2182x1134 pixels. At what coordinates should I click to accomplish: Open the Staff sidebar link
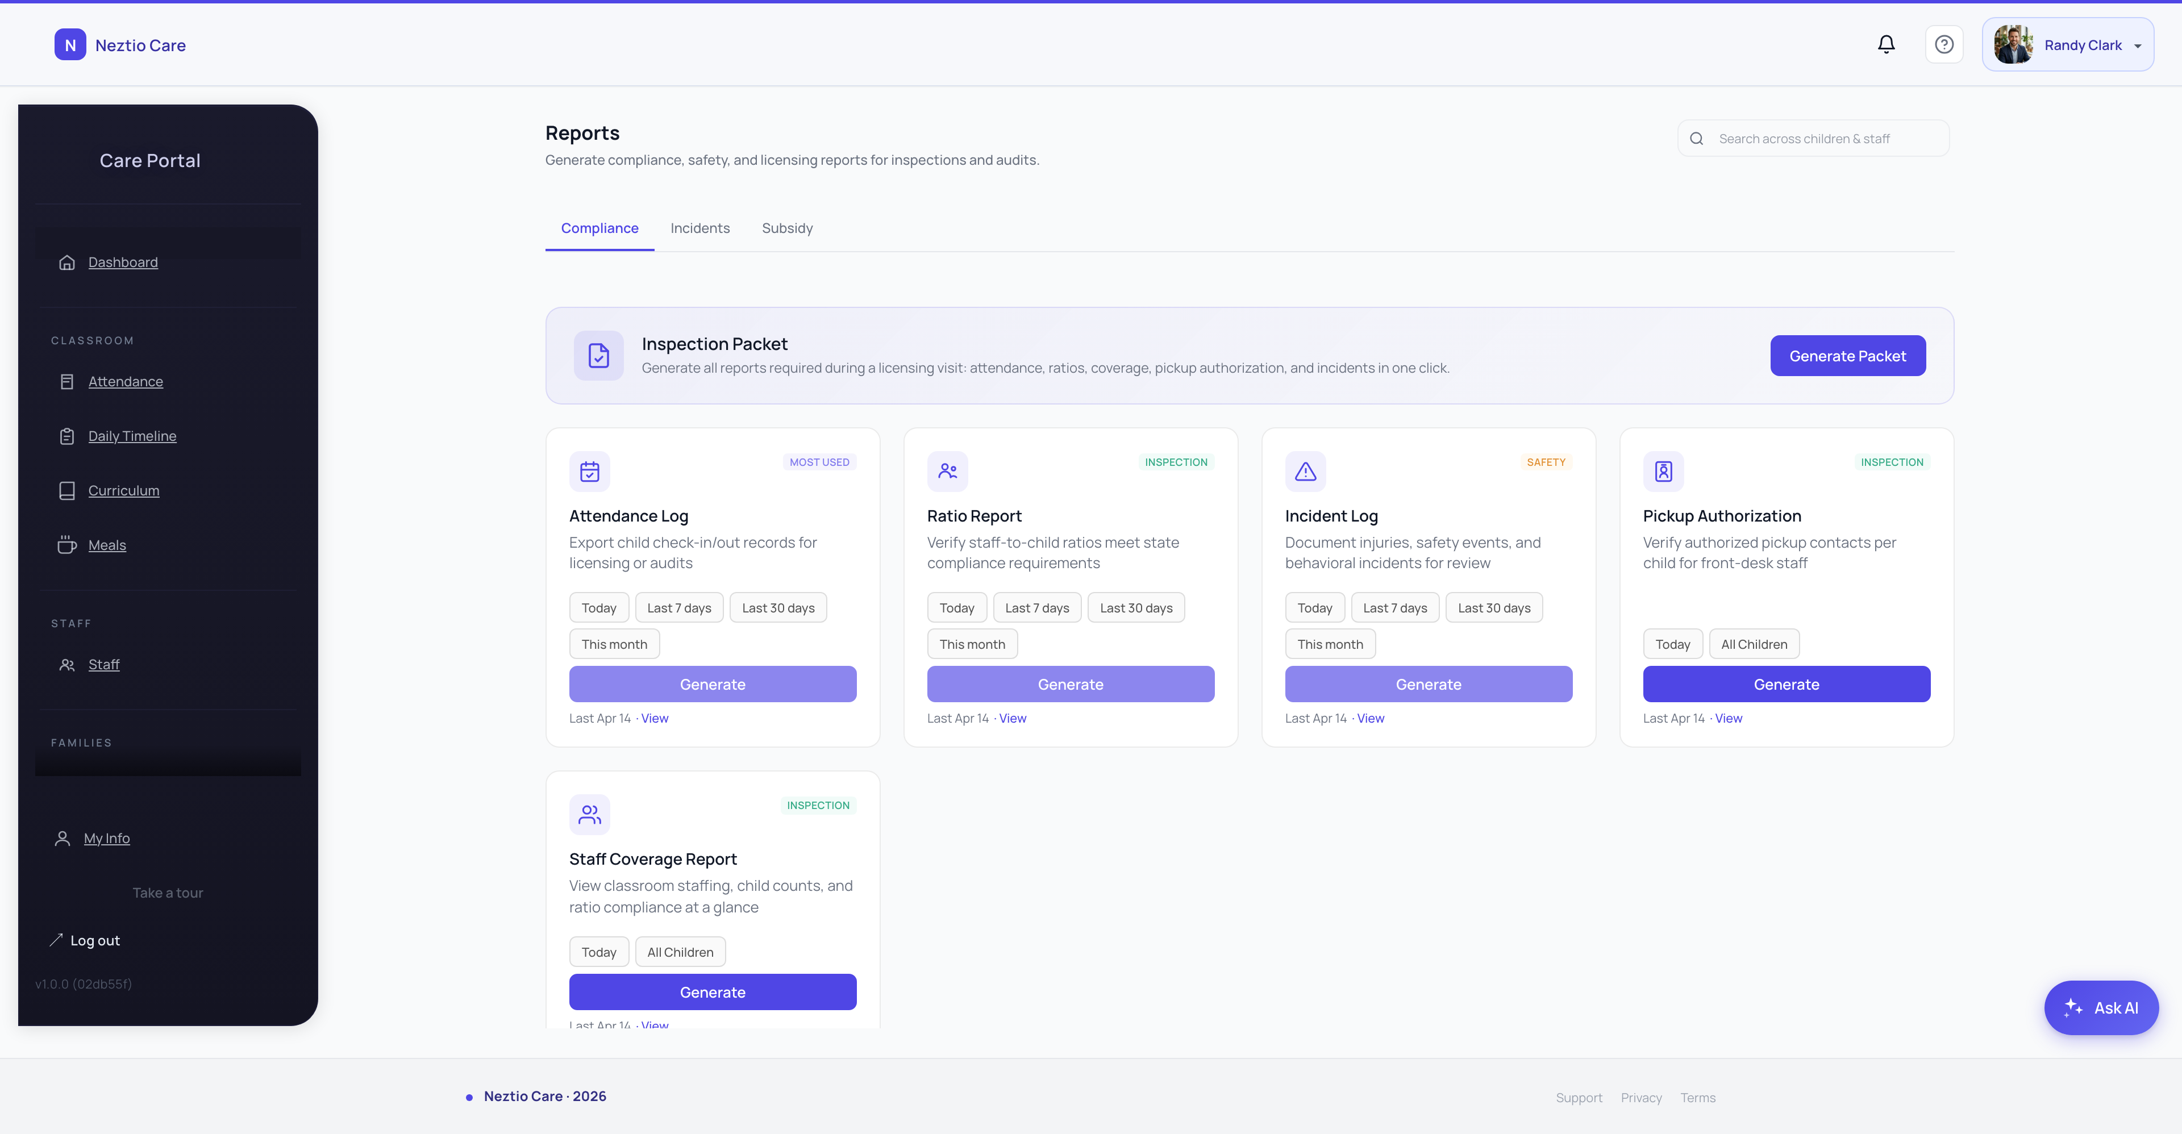[x=103, y=665]
